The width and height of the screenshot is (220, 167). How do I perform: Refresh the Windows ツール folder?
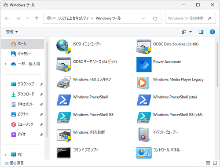coord(155,18)
